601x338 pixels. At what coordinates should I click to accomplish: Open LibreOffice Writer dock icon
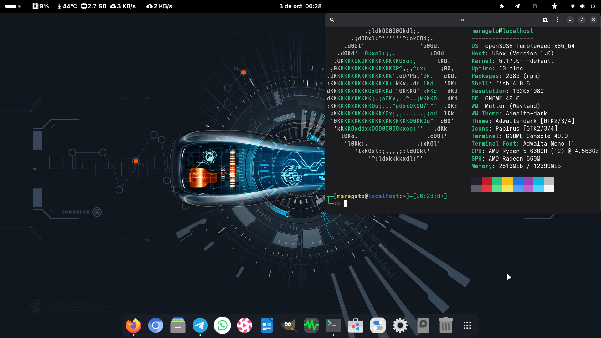(x=267, y=325)
